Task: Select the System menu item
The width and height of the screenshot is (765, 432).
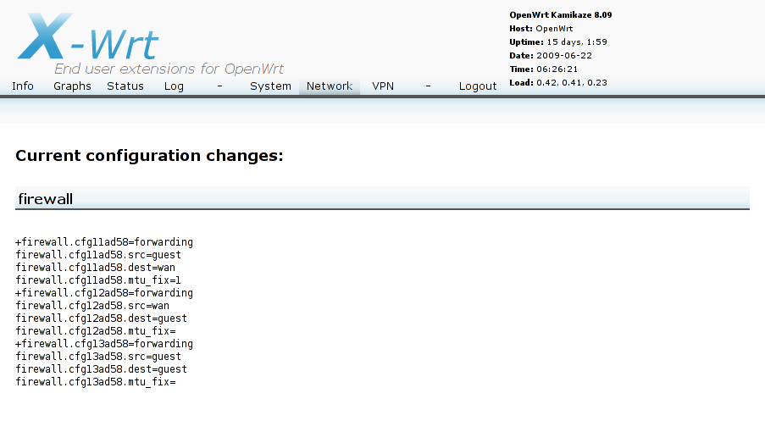Action: pos(270,86)
